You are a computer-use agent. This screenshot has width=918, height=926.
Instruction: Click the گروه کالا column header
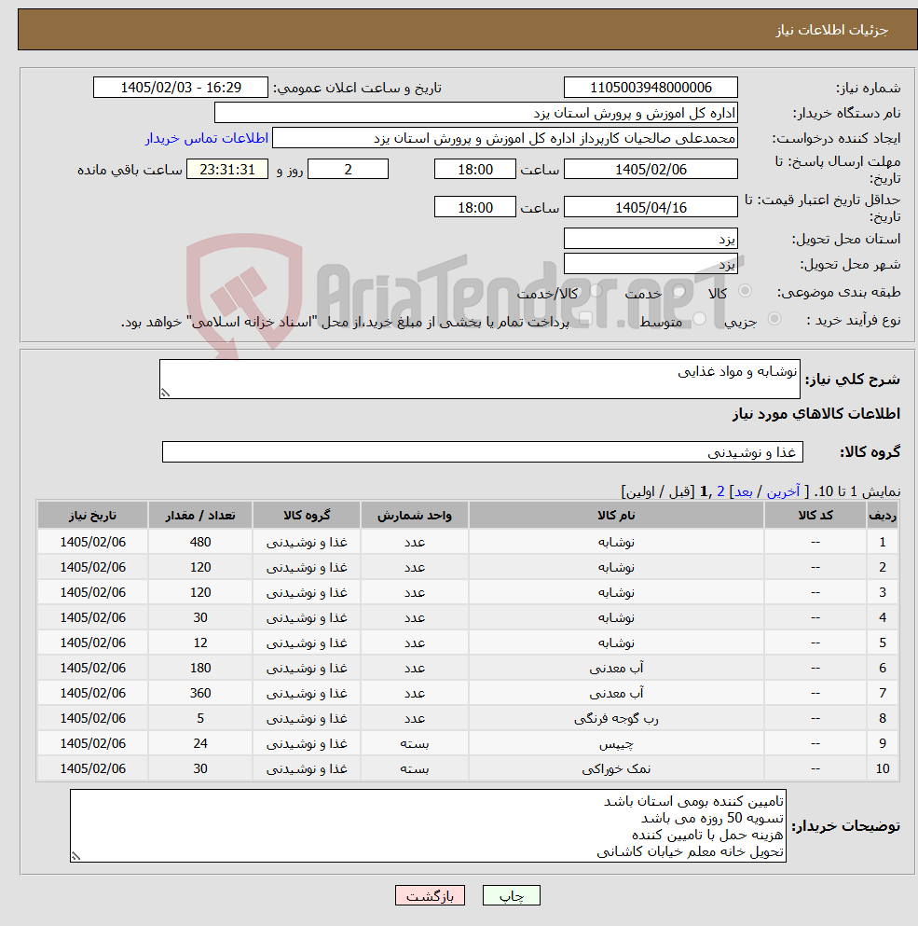[307, 515]
